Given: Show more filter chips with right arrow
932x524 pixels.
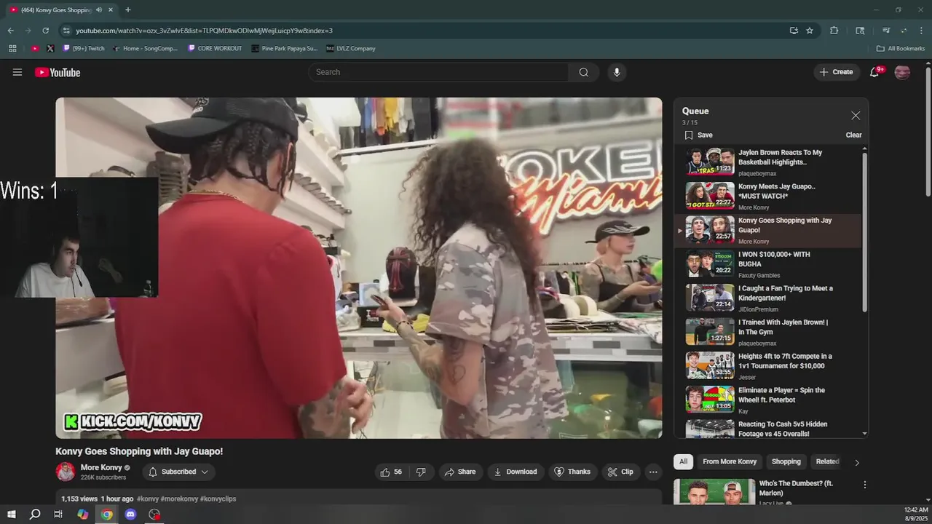Looking at the screenshot, I should coord(857,462).
